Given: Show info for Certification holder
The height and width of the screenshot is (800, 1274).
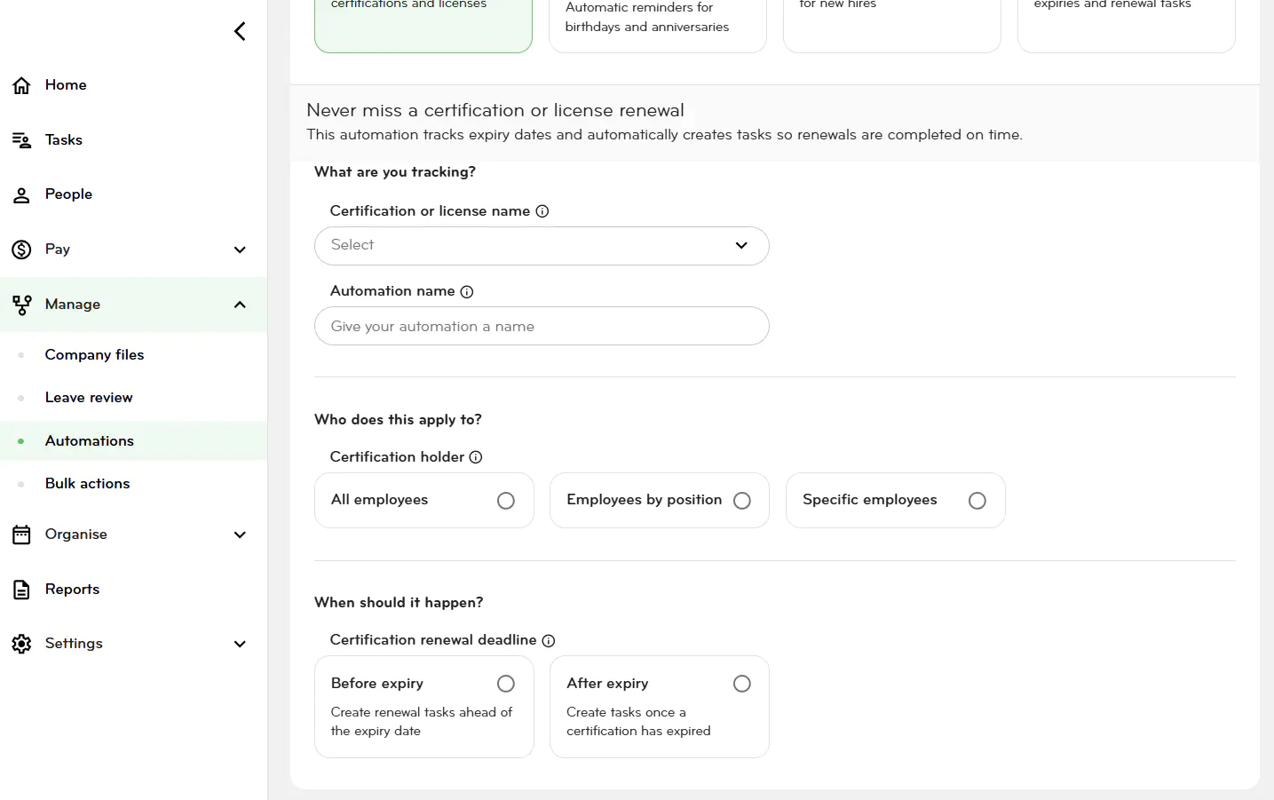Looking at the screenshot, I should point(476,457).
